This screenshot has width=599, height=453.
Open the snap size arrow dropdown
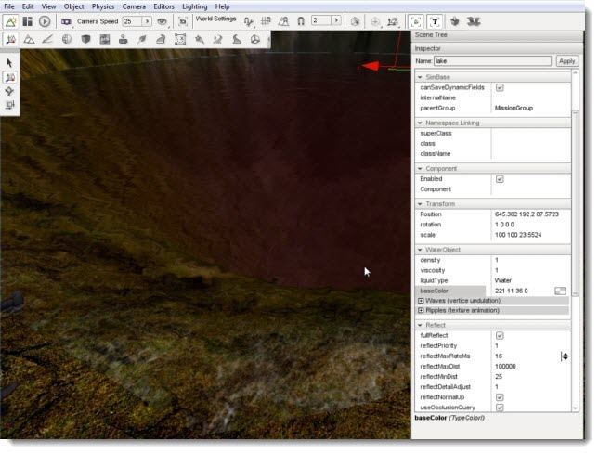[x=336, y=20]
